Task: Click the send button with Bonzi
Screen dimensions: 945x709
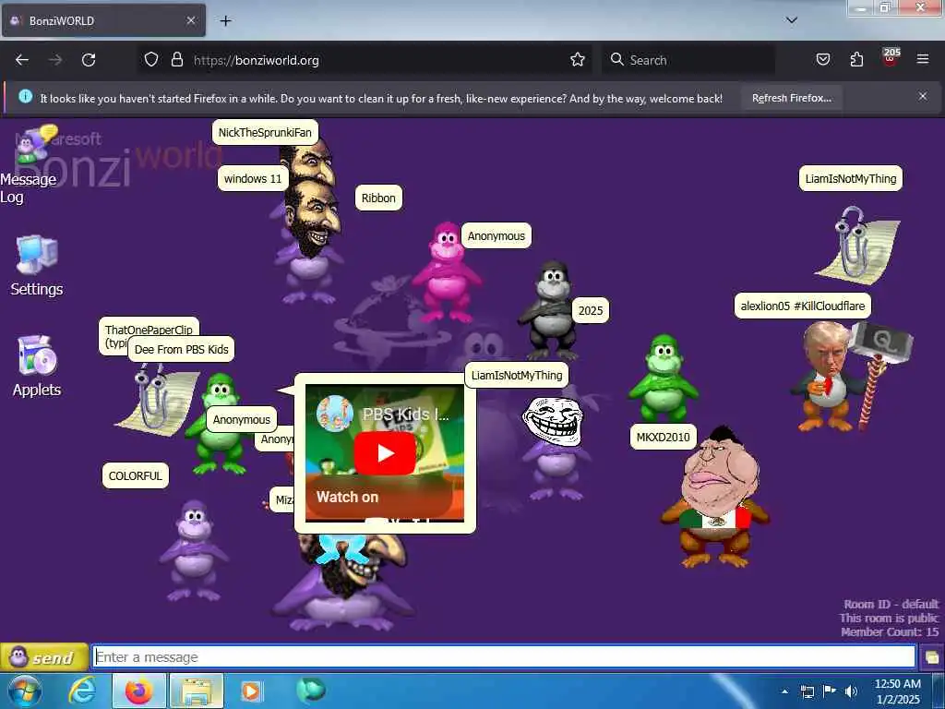Action: click(x=44, y=657)
